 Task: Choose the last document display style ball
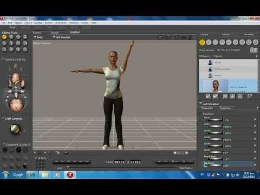[x=25, y=166]
